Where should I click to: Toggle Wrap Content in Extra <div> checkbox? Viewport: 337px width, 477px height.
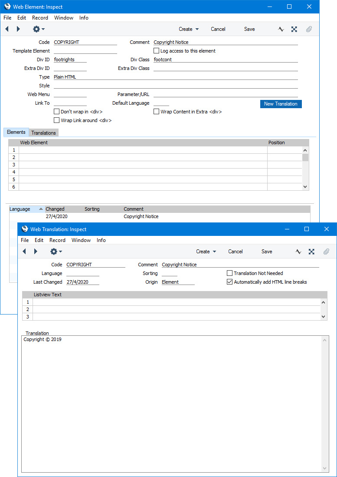pyautogui.click(x=156, y=112)
